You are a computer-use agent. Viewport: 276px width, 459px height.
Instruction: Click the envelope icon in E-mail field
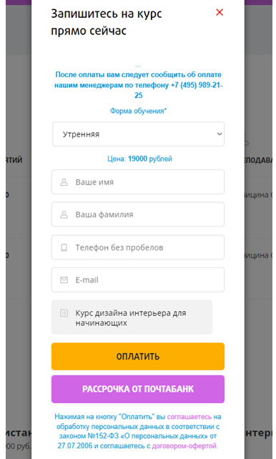(64, 280)
